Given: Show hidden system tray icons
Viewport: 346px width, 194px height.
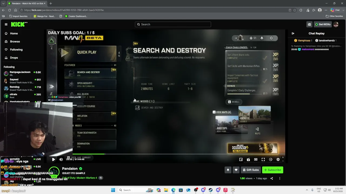Looking at the screenshot, I should [307, 190].
